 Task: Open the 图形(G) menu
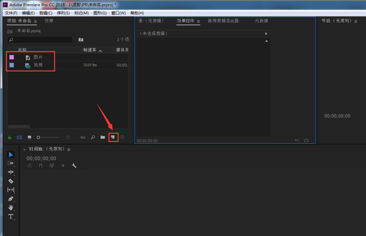100,13
